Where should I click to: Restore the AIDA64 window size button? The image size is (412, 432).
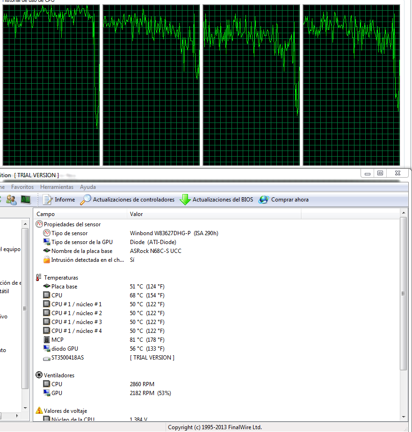(380, 173)
